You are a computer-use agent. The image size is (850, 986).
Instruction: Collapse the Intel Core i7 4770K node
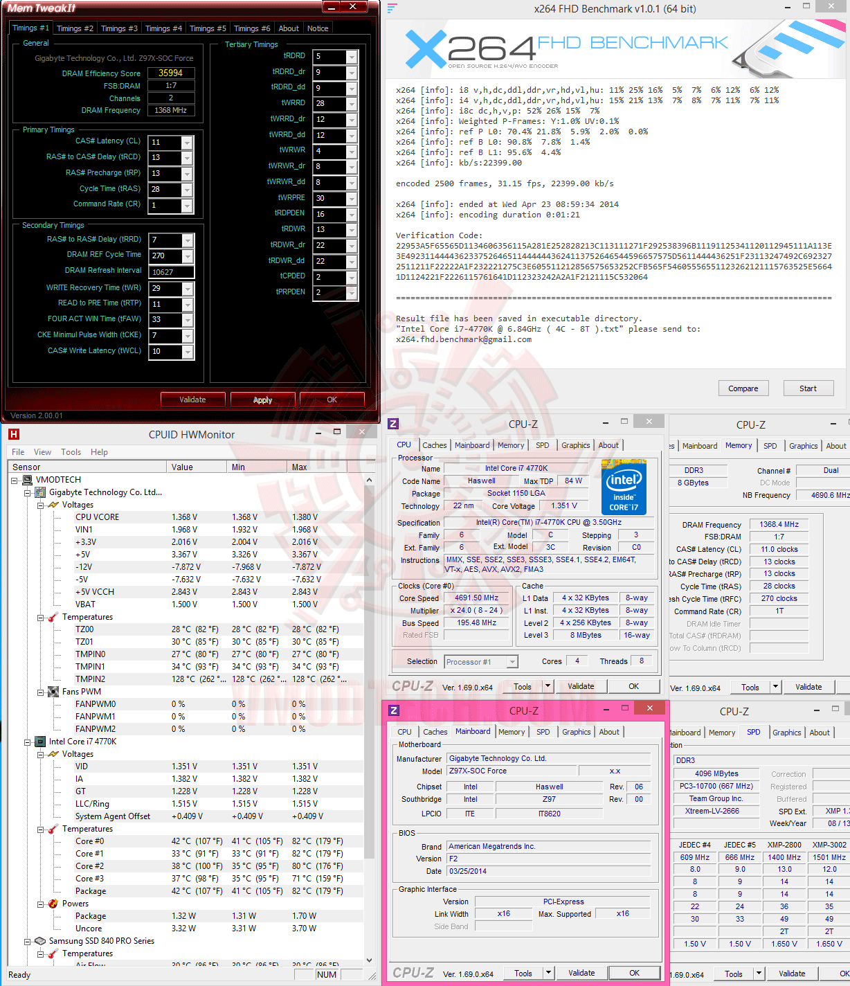pyautogui.click(x=27, y=742)
